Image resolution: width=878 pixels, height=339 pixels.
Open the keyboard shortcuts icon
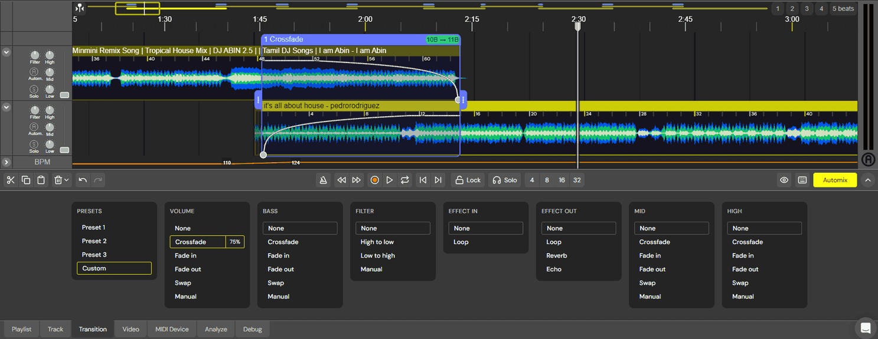802,180
